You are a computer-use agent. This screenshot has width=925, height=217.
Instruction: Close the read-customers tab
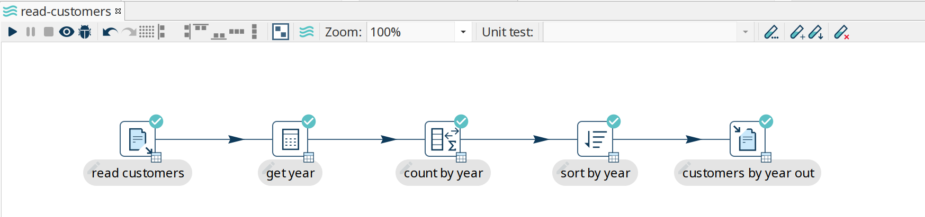[118, 11]
